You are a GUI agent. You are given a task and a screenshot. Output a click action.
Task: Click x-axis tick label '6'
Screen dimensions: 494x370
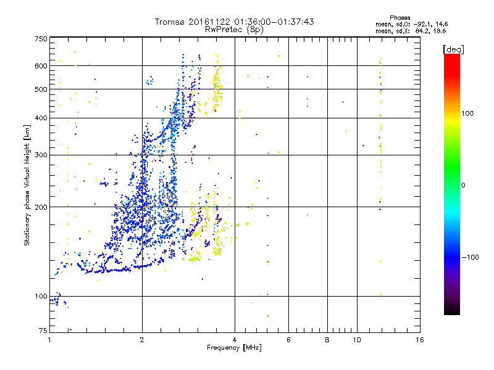coord(288,340)
